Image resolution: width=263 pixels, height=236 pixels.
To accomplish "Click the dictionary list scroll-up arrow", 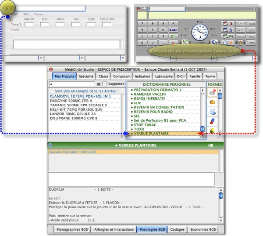I will coord(203,91).
